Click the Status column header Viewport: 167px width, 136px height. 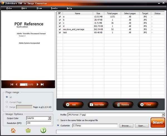pyautogui.click(x=158, y=13)
